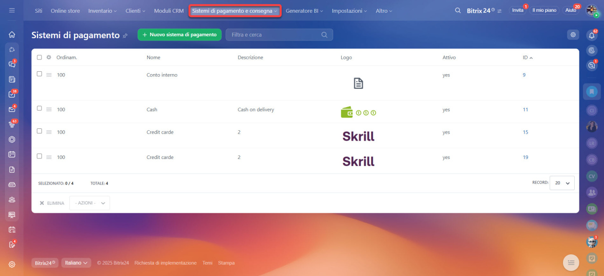Screen dimensions: 604x276
Task: Open the Inventario menu
Action: [x=102, y=11]
